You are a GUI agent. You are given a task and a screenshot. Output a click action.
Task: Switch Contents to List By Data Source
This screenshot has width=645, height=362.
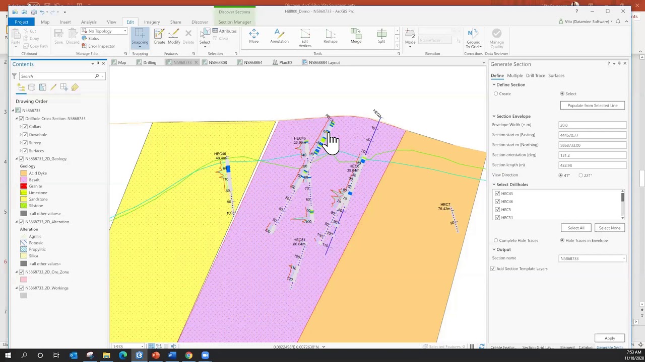click(32, 87)
